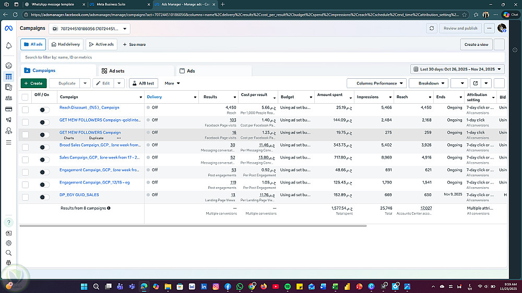This screenshot has width=522, height=293.
Task: Bookmark the page with the star icon
Action: [465, 15]
